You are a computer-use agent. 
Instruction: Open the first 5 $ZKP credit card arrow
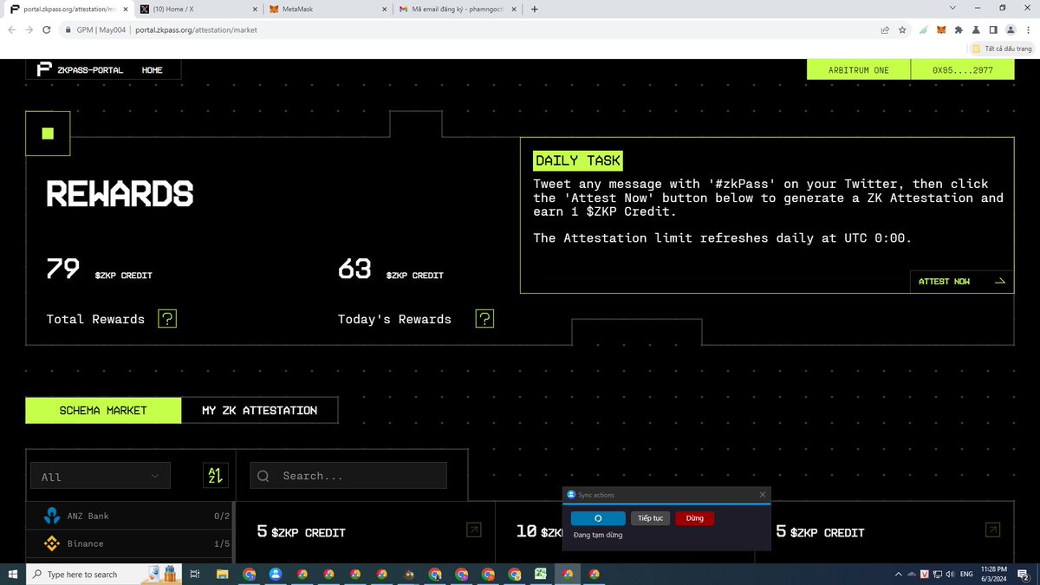click(473, 530)
